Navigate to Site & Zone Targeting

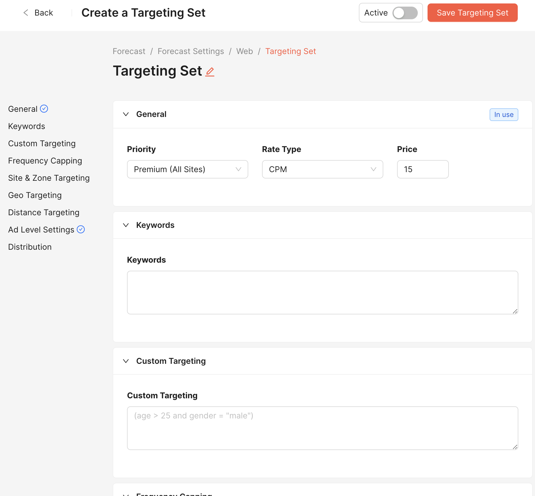pyautogui.click(x=49, y=178)
